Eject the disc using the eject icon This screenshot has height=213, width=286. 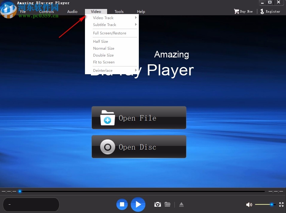point(181,204)
